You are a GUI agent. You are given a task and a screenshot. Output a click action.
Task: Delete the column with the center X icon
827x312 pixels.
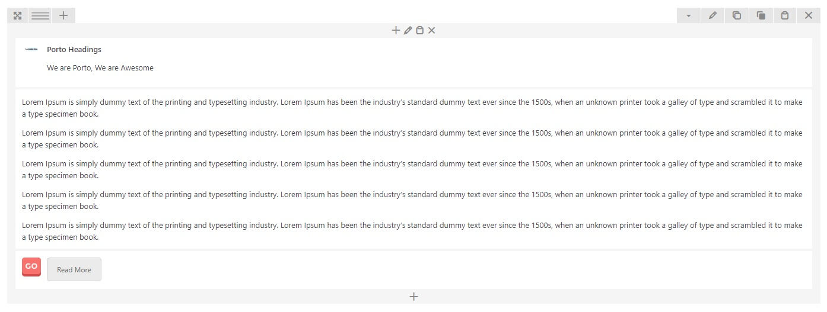coord(431,30)
